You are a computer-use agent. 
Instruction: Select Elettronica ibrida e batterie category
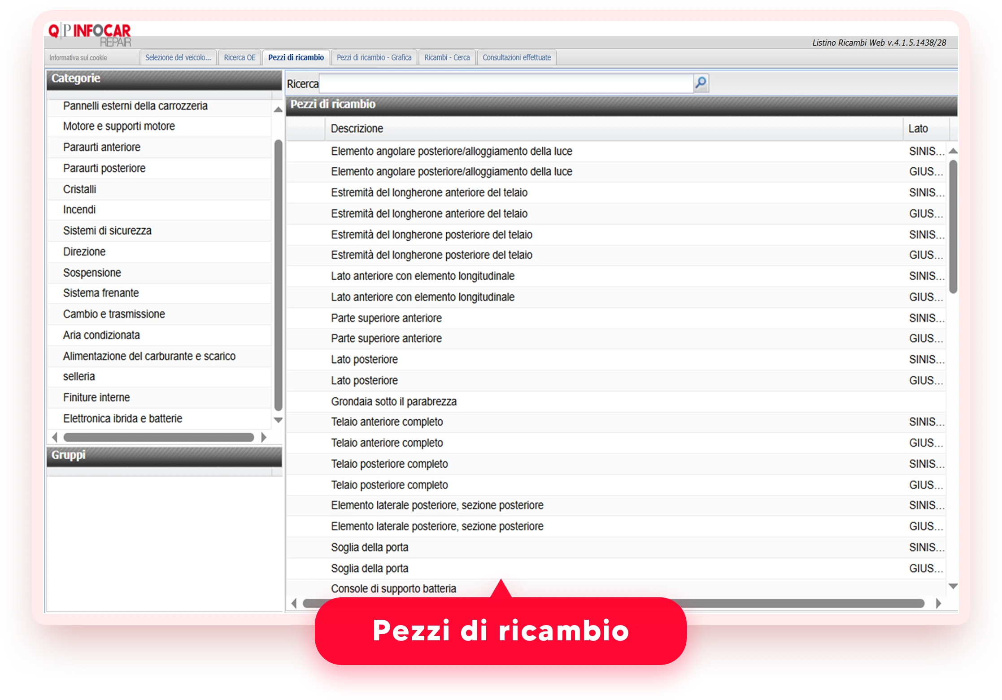tap(159, 419)
